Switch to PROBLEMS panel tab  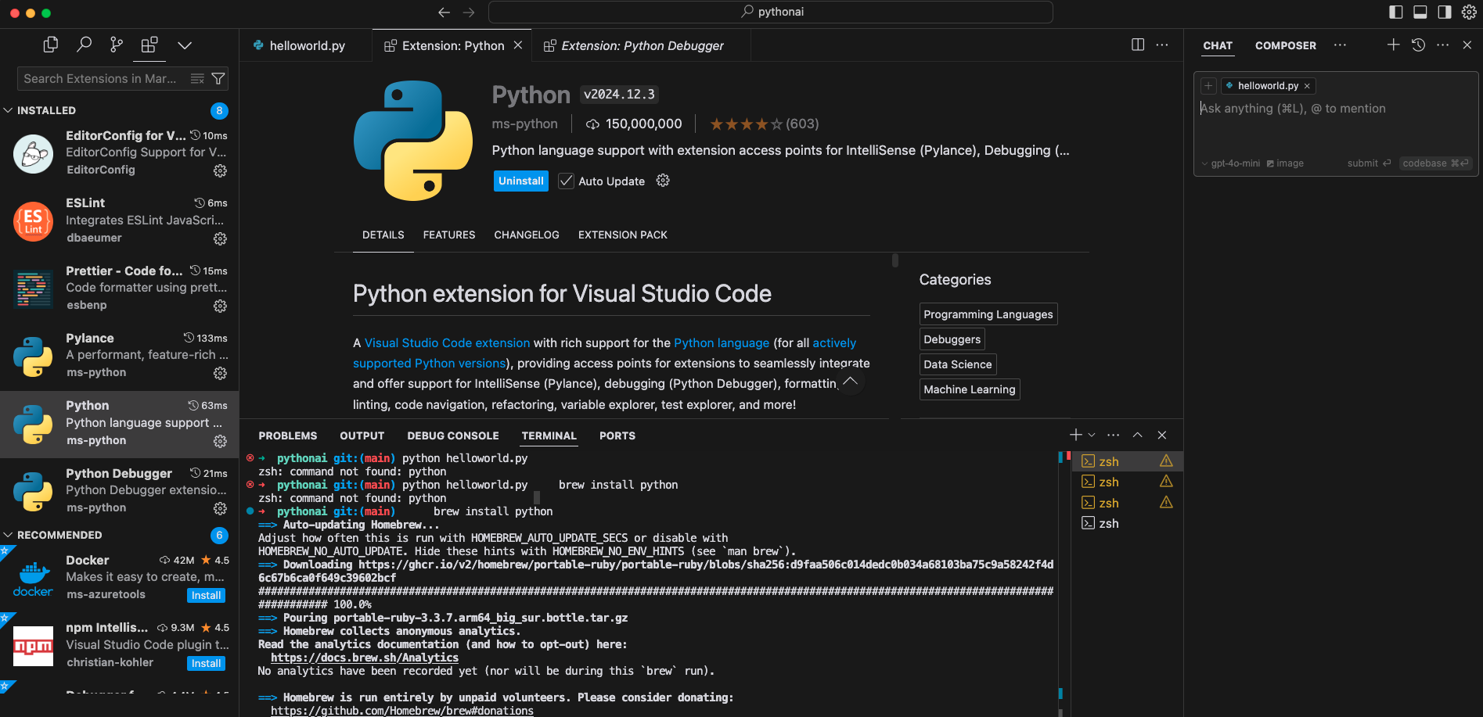(288, 436)
